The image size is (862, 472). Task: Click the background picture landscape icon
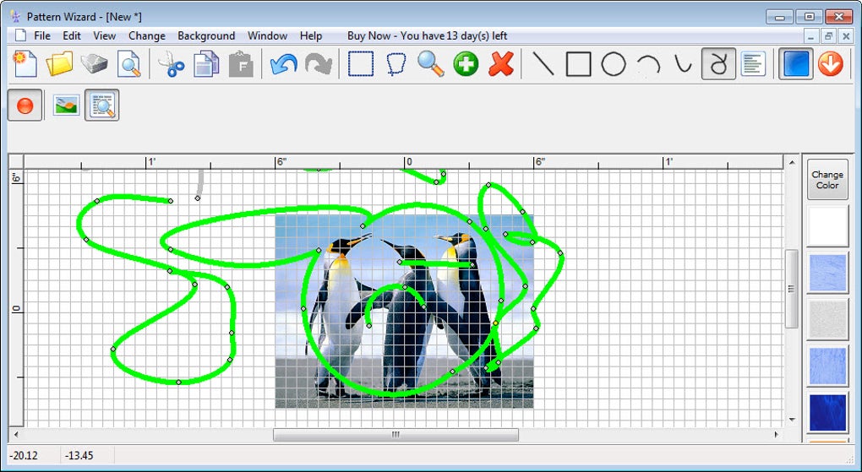[x=67, y=105]
